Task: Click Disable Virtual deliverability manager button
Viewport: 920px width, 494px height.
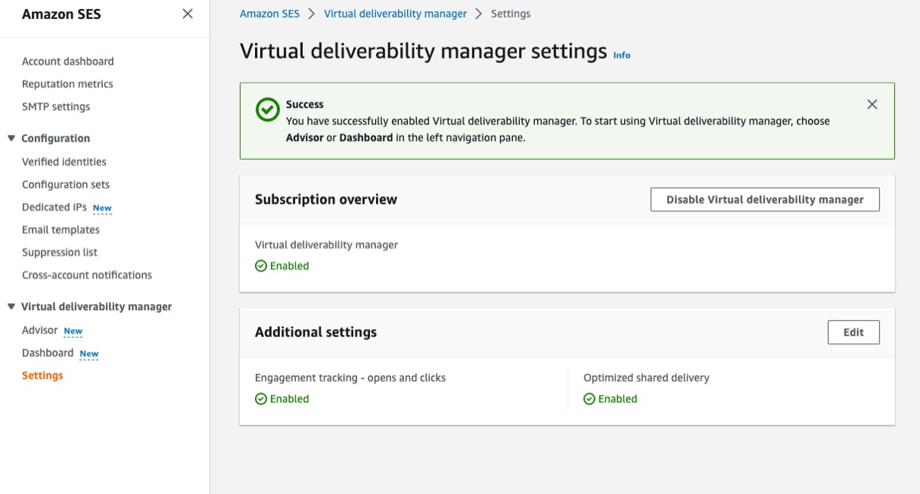Action: tap(765, 200)
